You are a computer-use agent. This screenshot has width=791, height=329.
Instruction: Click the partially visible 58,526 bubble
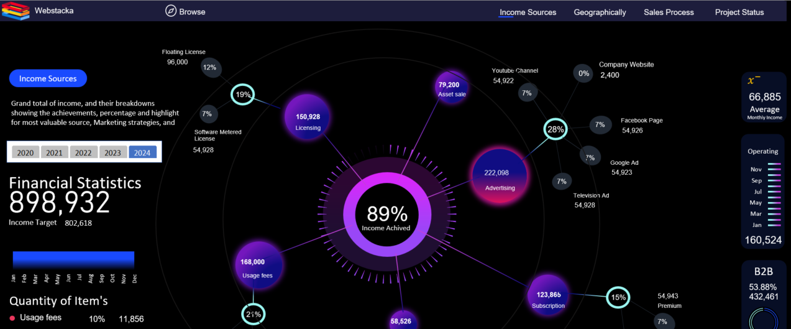[x=402, y=320]
